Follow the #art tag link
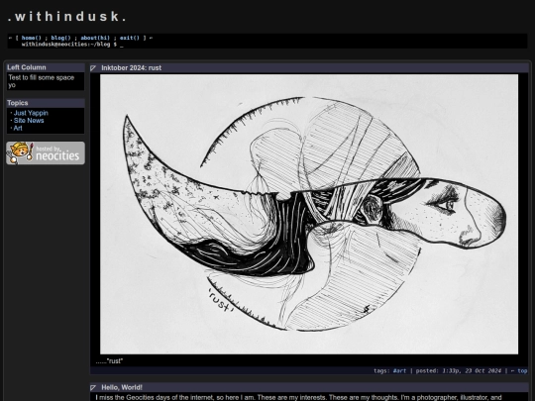This screenshot has width=535, height=401. click(x=399, y=370)
